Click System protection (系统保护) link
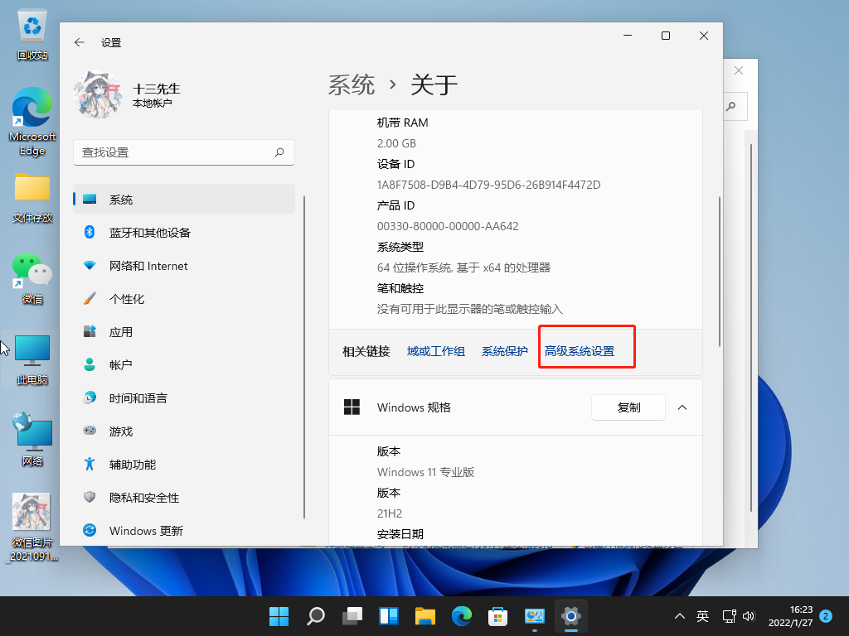Image resolution: width=849 pixels, height=636 pixels. (x=504, y=351)
